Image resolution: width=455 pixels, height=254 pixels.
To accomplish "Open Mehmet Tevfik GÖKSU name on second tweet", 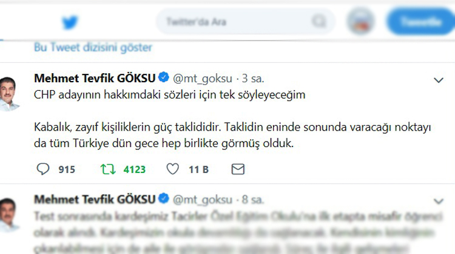I will [x=95, y=199].
